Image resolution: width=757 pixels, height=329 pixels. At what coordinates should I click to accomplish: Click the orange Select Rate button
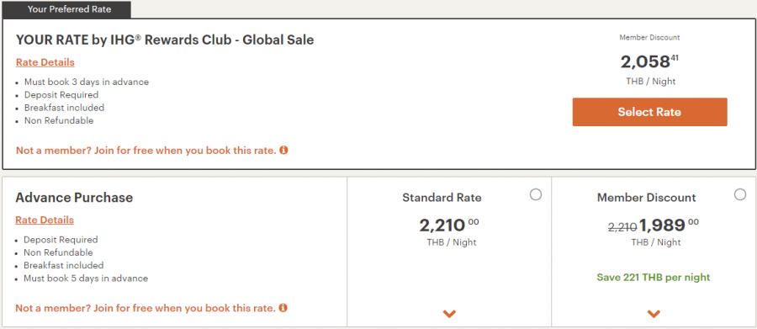coord(650,112)
